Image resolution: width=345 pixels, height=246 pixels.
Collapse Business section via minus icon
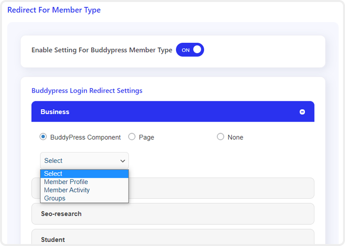coord(302,112)
